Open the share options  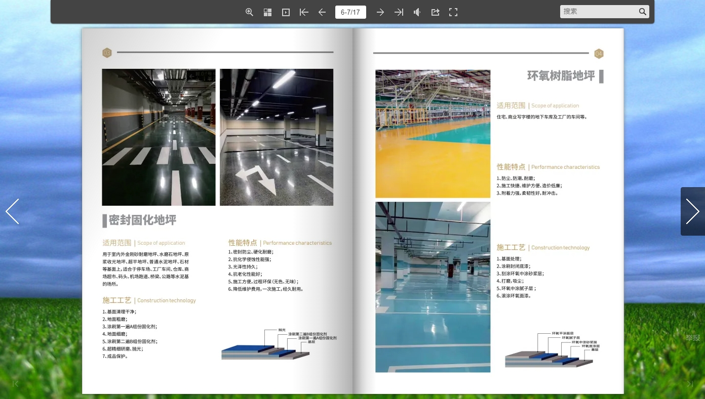click(435, 12)
